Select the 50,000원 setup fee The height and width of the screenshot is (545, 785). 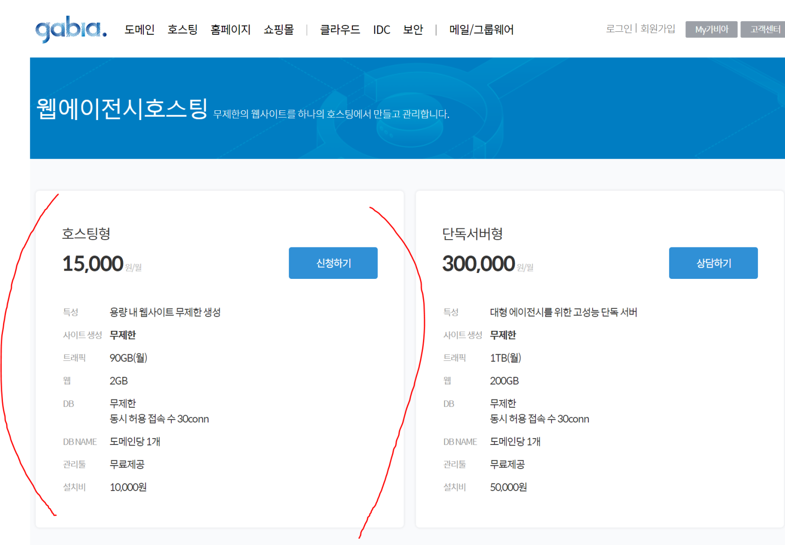tap(508, 487)
